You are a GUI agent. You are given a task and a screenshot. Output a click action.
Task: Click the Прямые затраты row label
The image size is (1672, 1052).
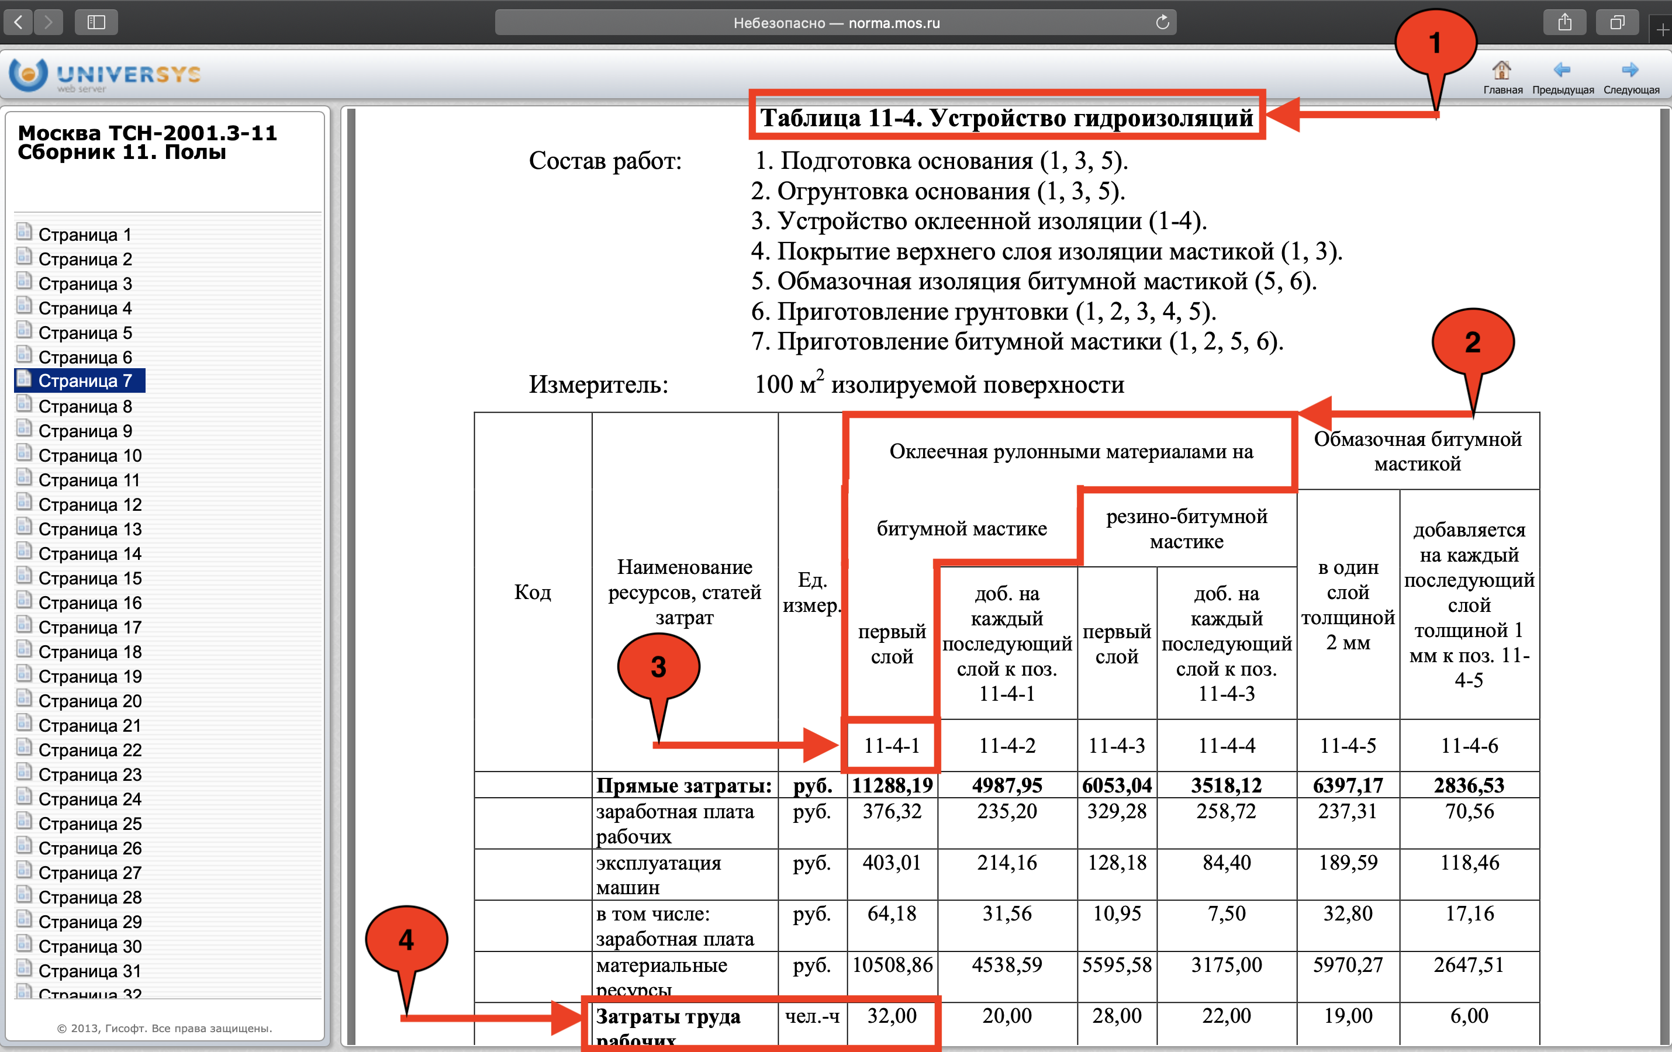[684, 785]
